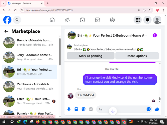The width and height of the screenshot is (167, 125).
Task: Open the Video (Watch) icon
Action: point(82,20)
